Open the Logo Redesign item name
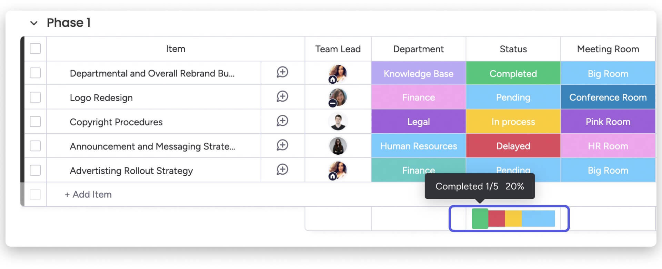This screenshot has width=662, height=269. [101, 98]
